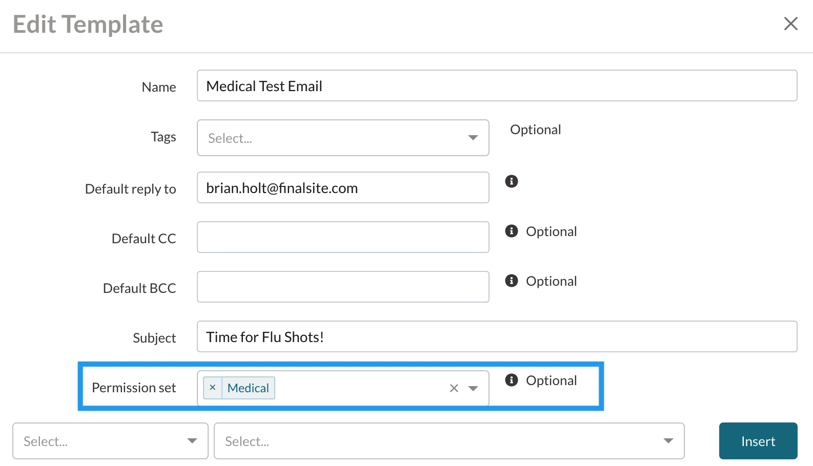Click the empty Default CC field

pyautogui.click(x=342, y=237)
